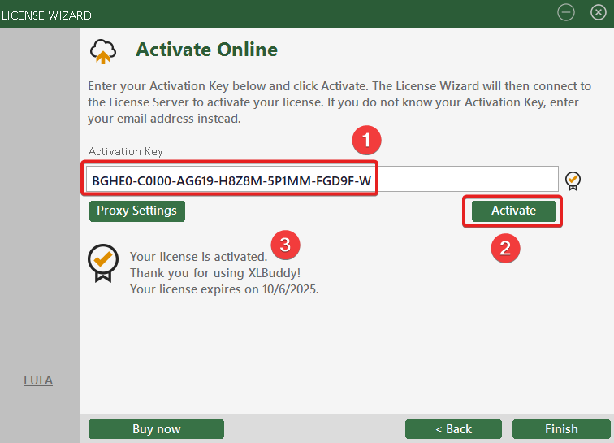This screenshot has height=443, width=614.
Task: Click the red annotation circle numbered 2
Action: (505, 248)
